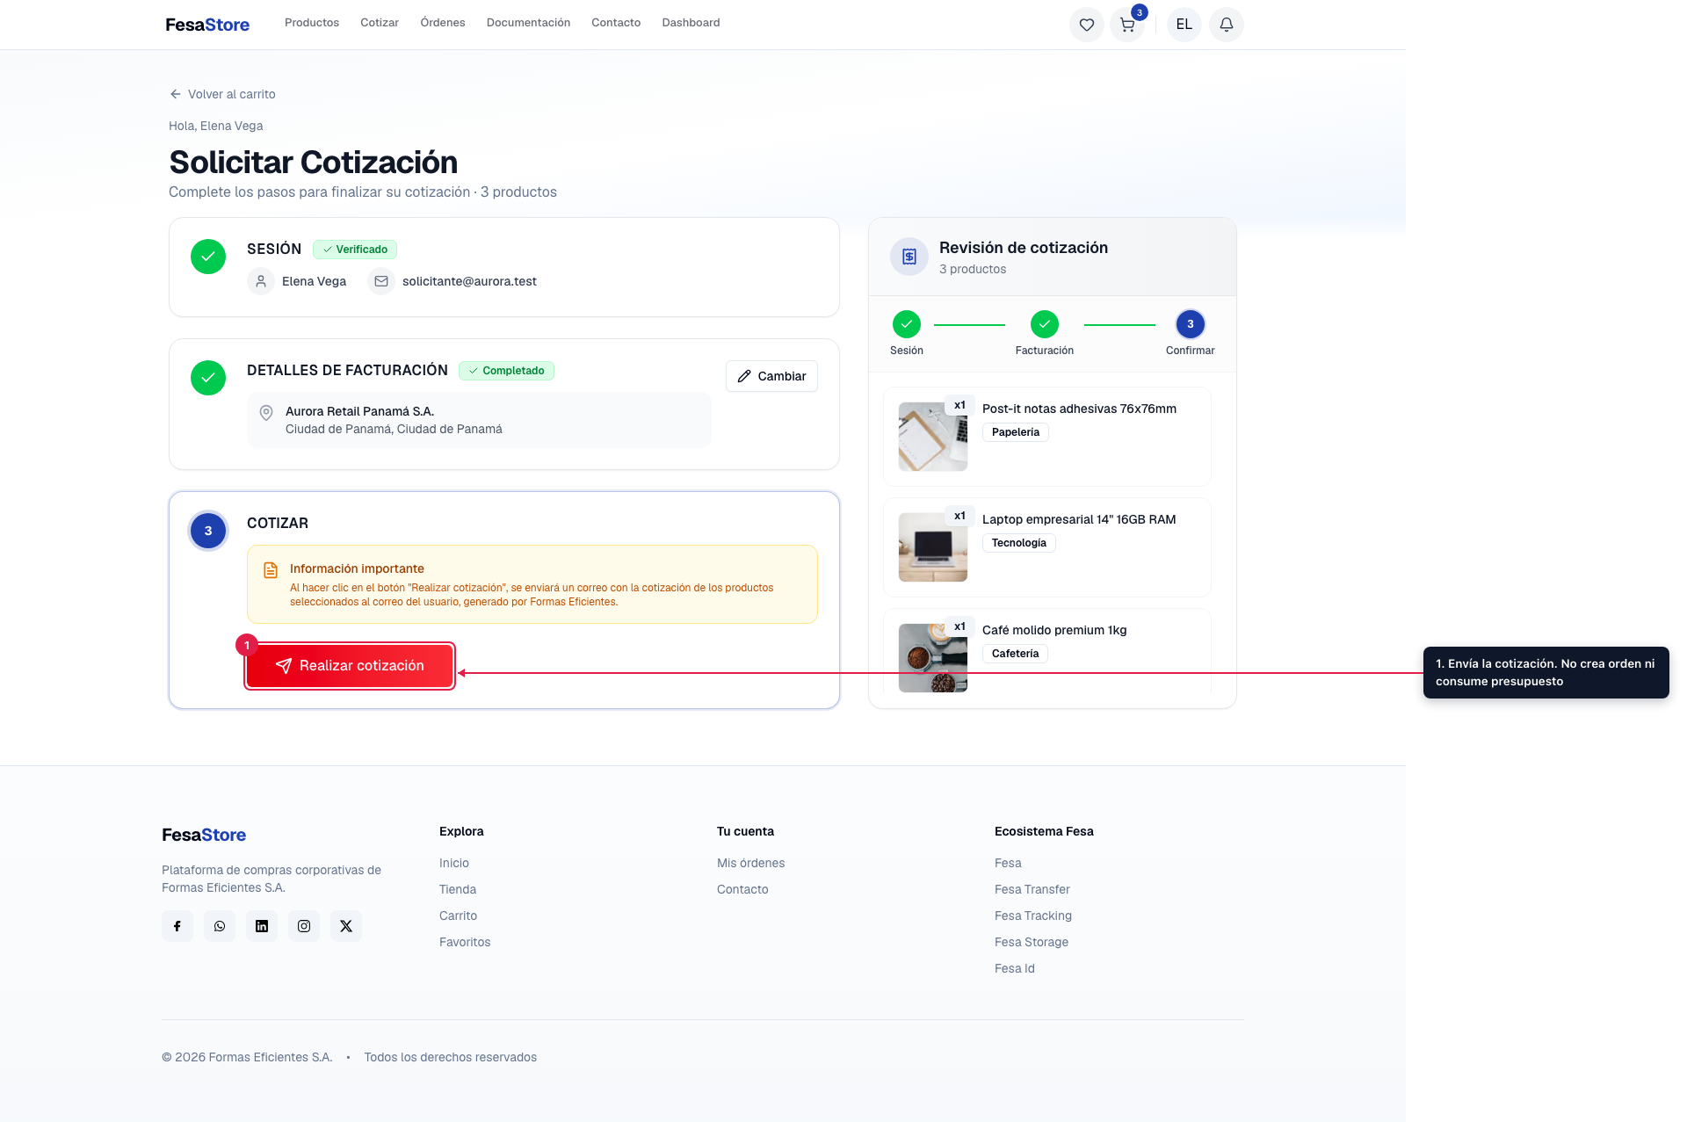This screenshot has width=1687, height=1122.
Task: Open the Fesa ecosystem link
Action: pos(1008,863)
